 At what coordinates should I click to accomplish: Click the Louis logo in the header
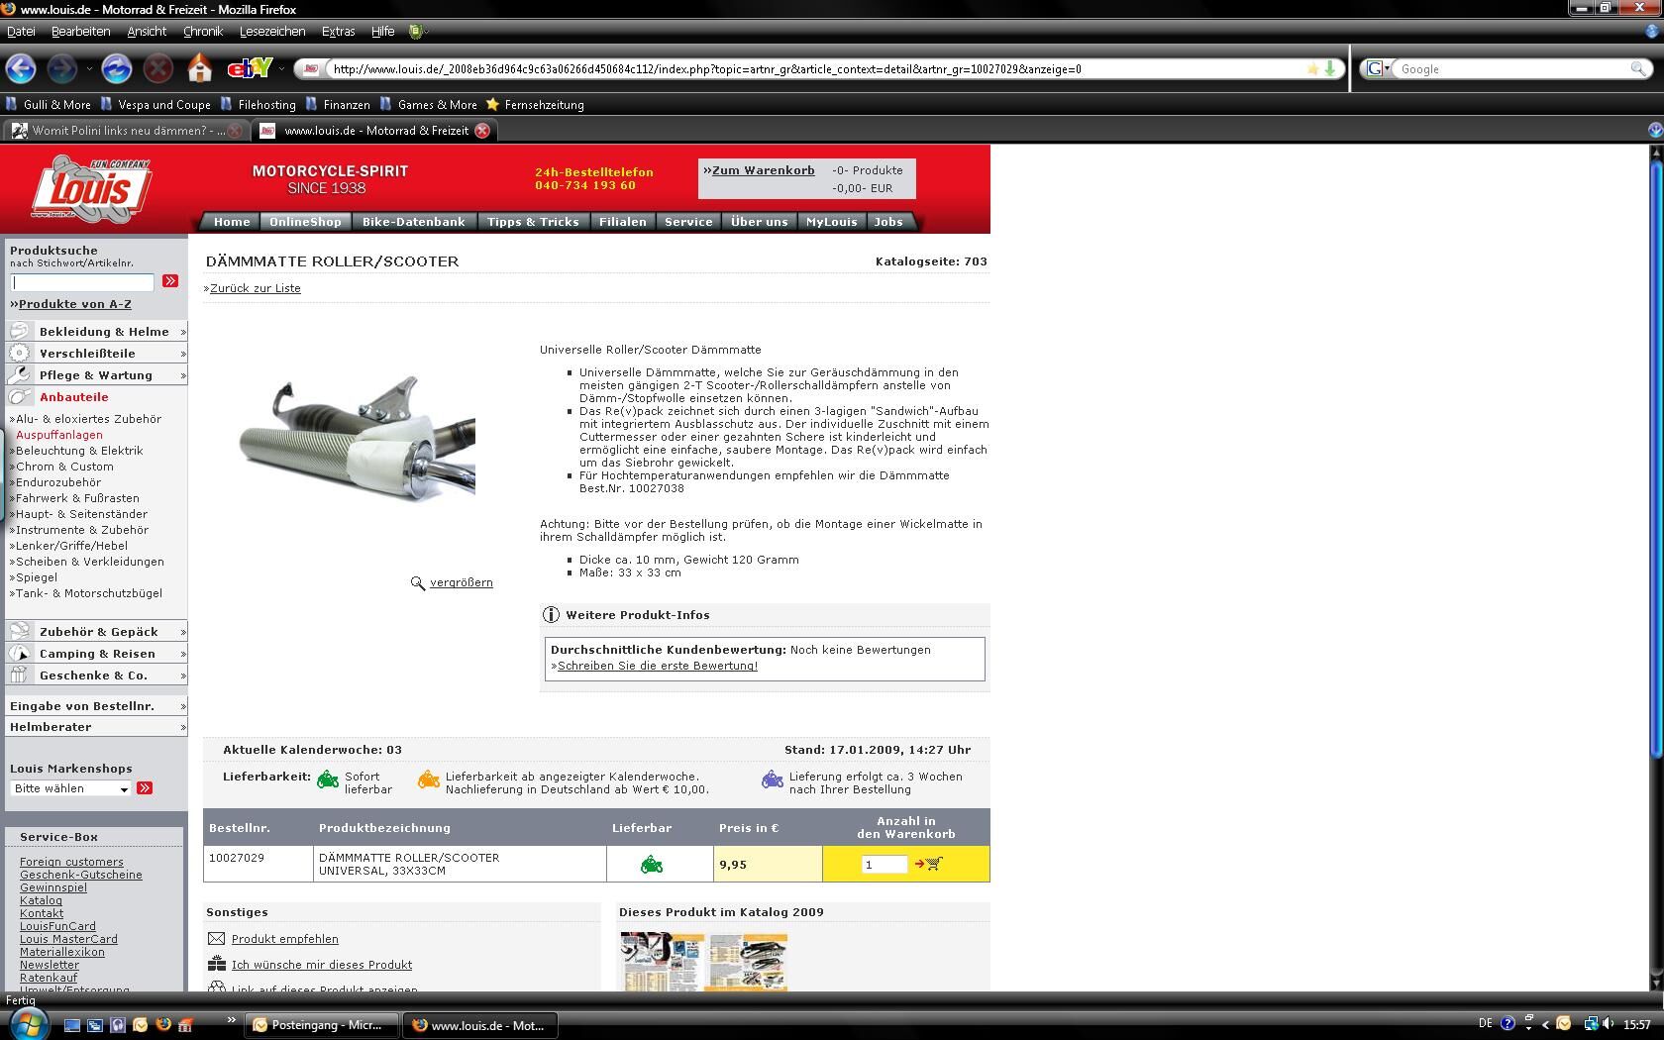click(x=91, y=187)
